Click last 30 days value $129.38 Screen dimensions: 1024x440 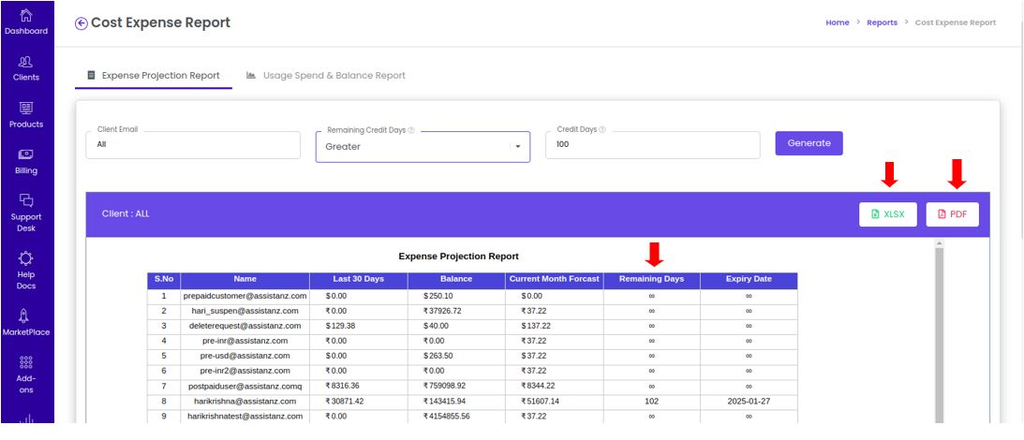(340, 326)
